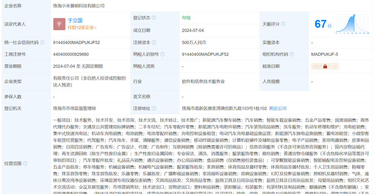Click the score distribution curve chart
The width and height of the screenshot is (375, 194).
pos(352,24)
